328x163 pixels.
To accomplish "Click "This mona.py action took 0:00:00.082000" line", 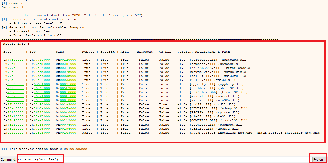I will click(45, 149).
